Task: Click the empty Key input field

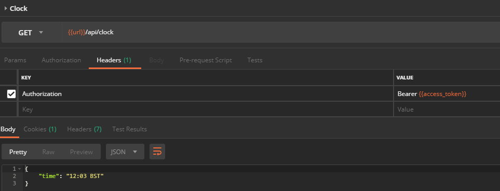Action: [206, 110]
